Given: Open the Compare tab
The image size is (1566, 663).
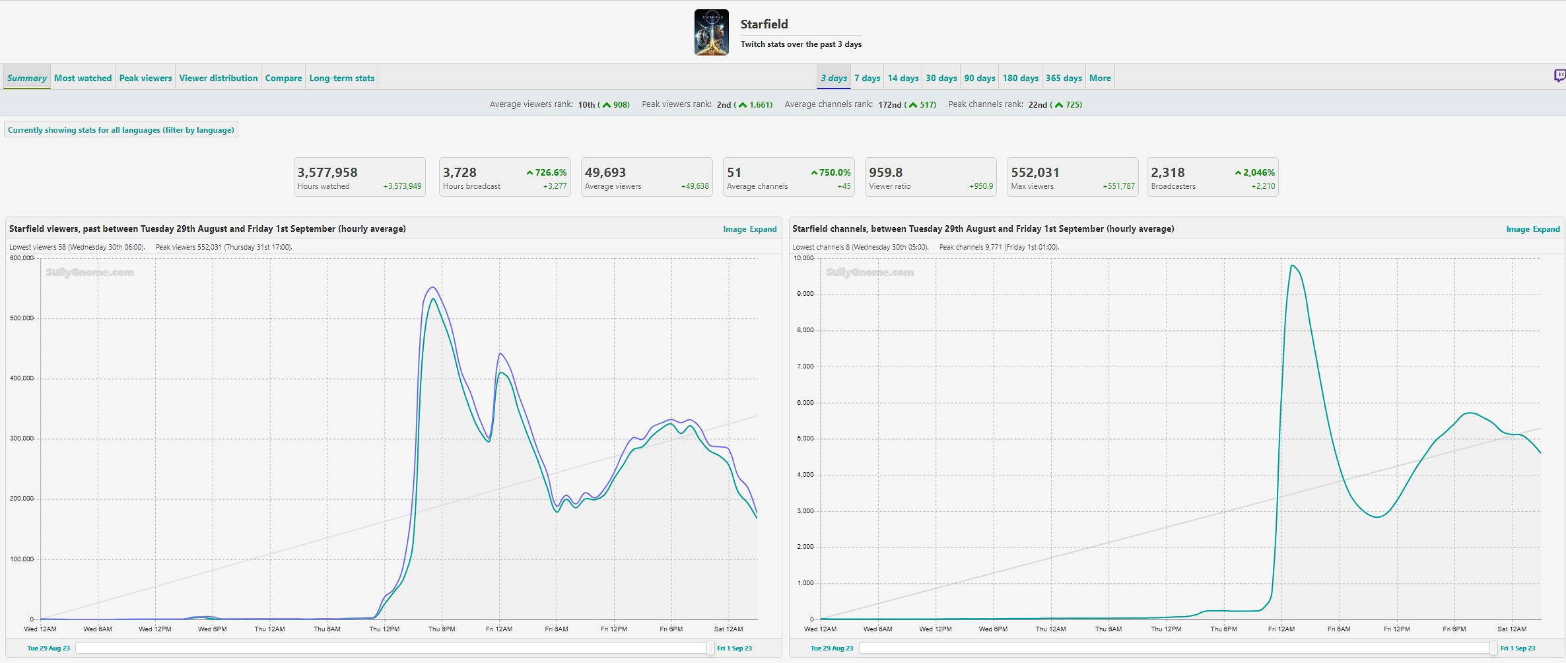Looking at the screenshot, I should (x=283, y=78).
